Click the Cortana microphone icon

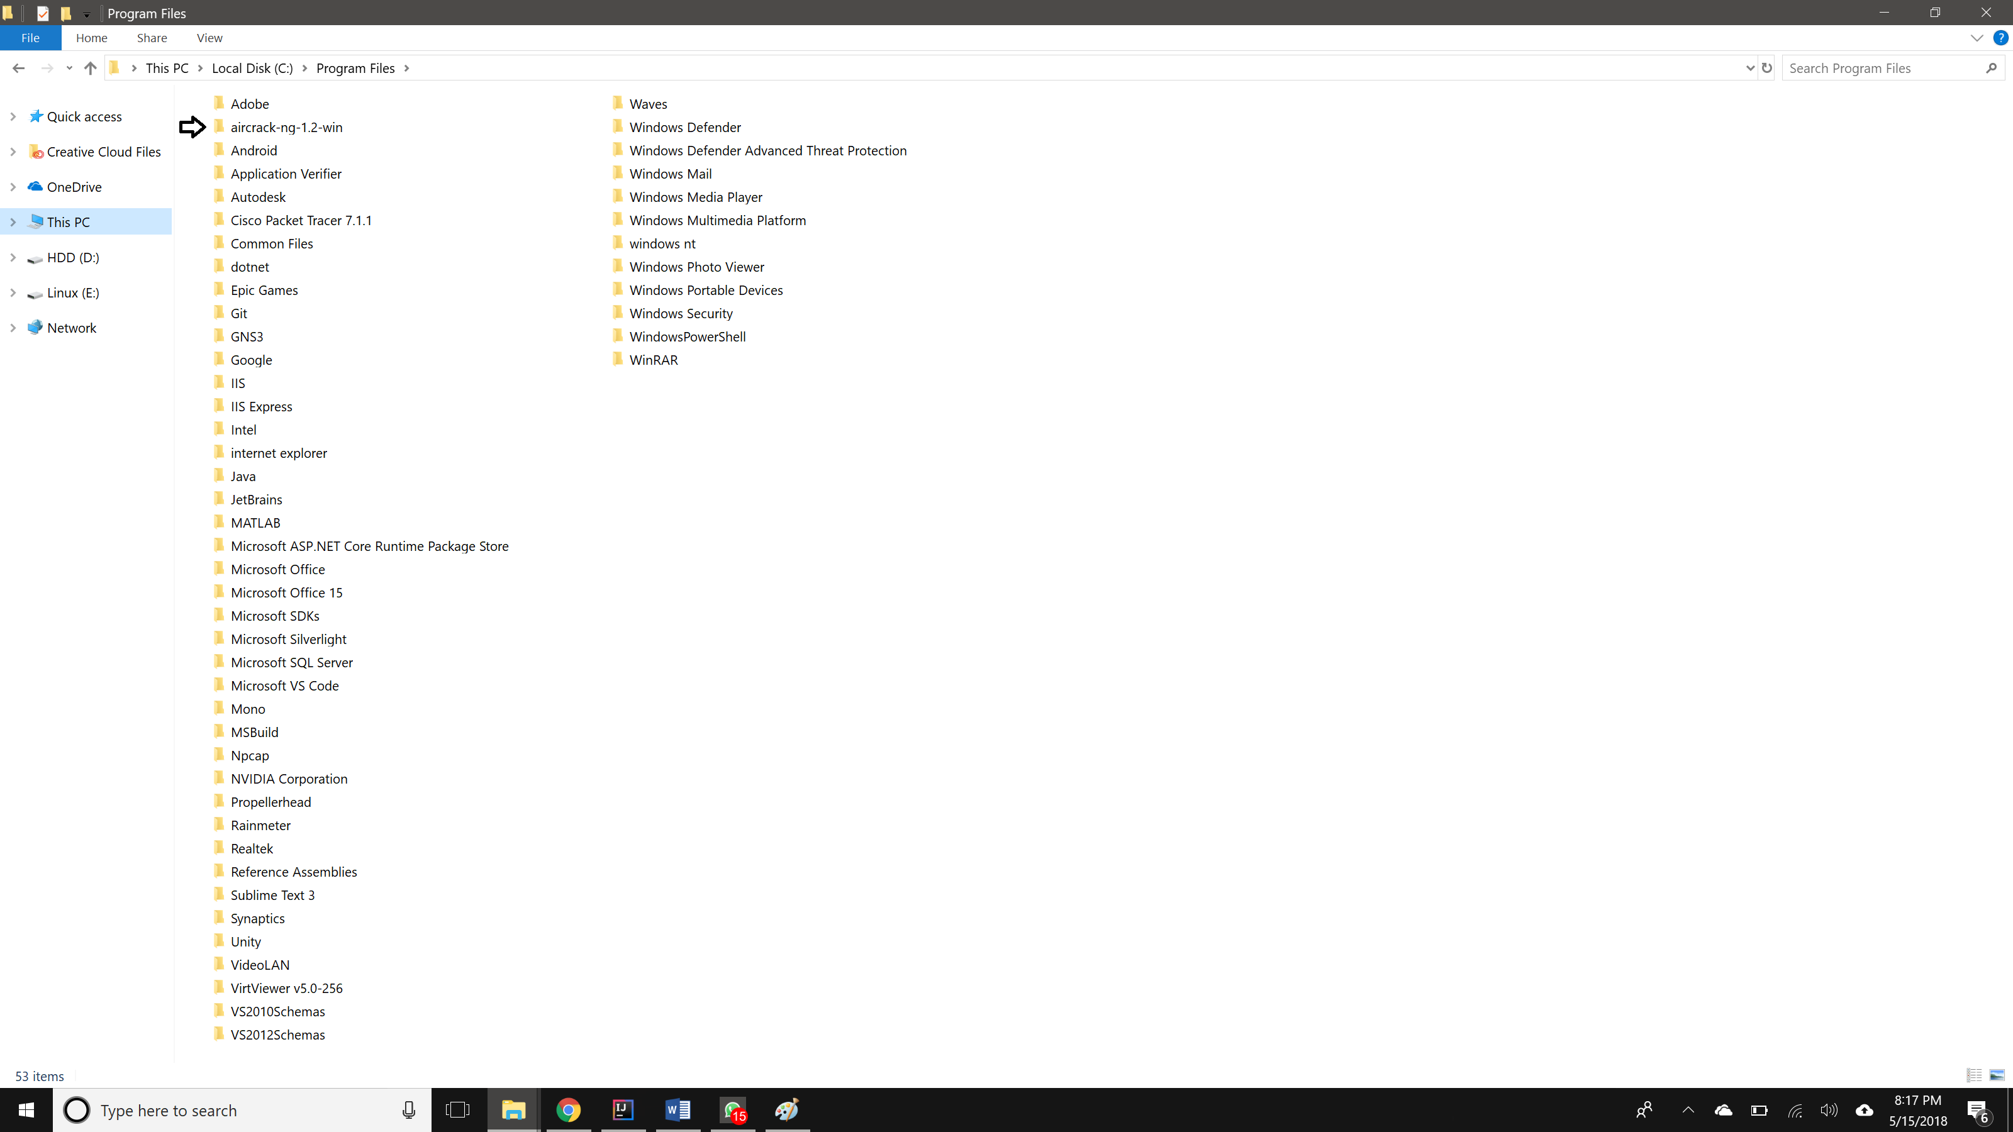[x=408, y=1110]
